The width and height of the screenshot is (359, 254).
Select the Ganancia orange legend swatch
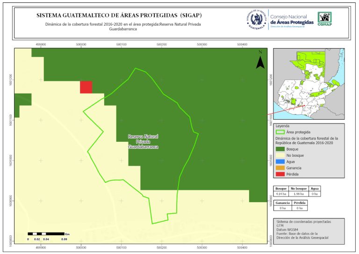280,167
